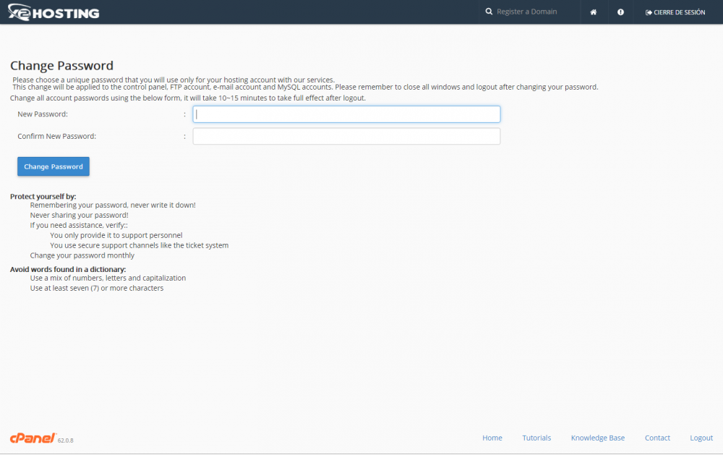Click 'Change your password monthly' text
Screen dimensions: 723x455
[82, 255]
